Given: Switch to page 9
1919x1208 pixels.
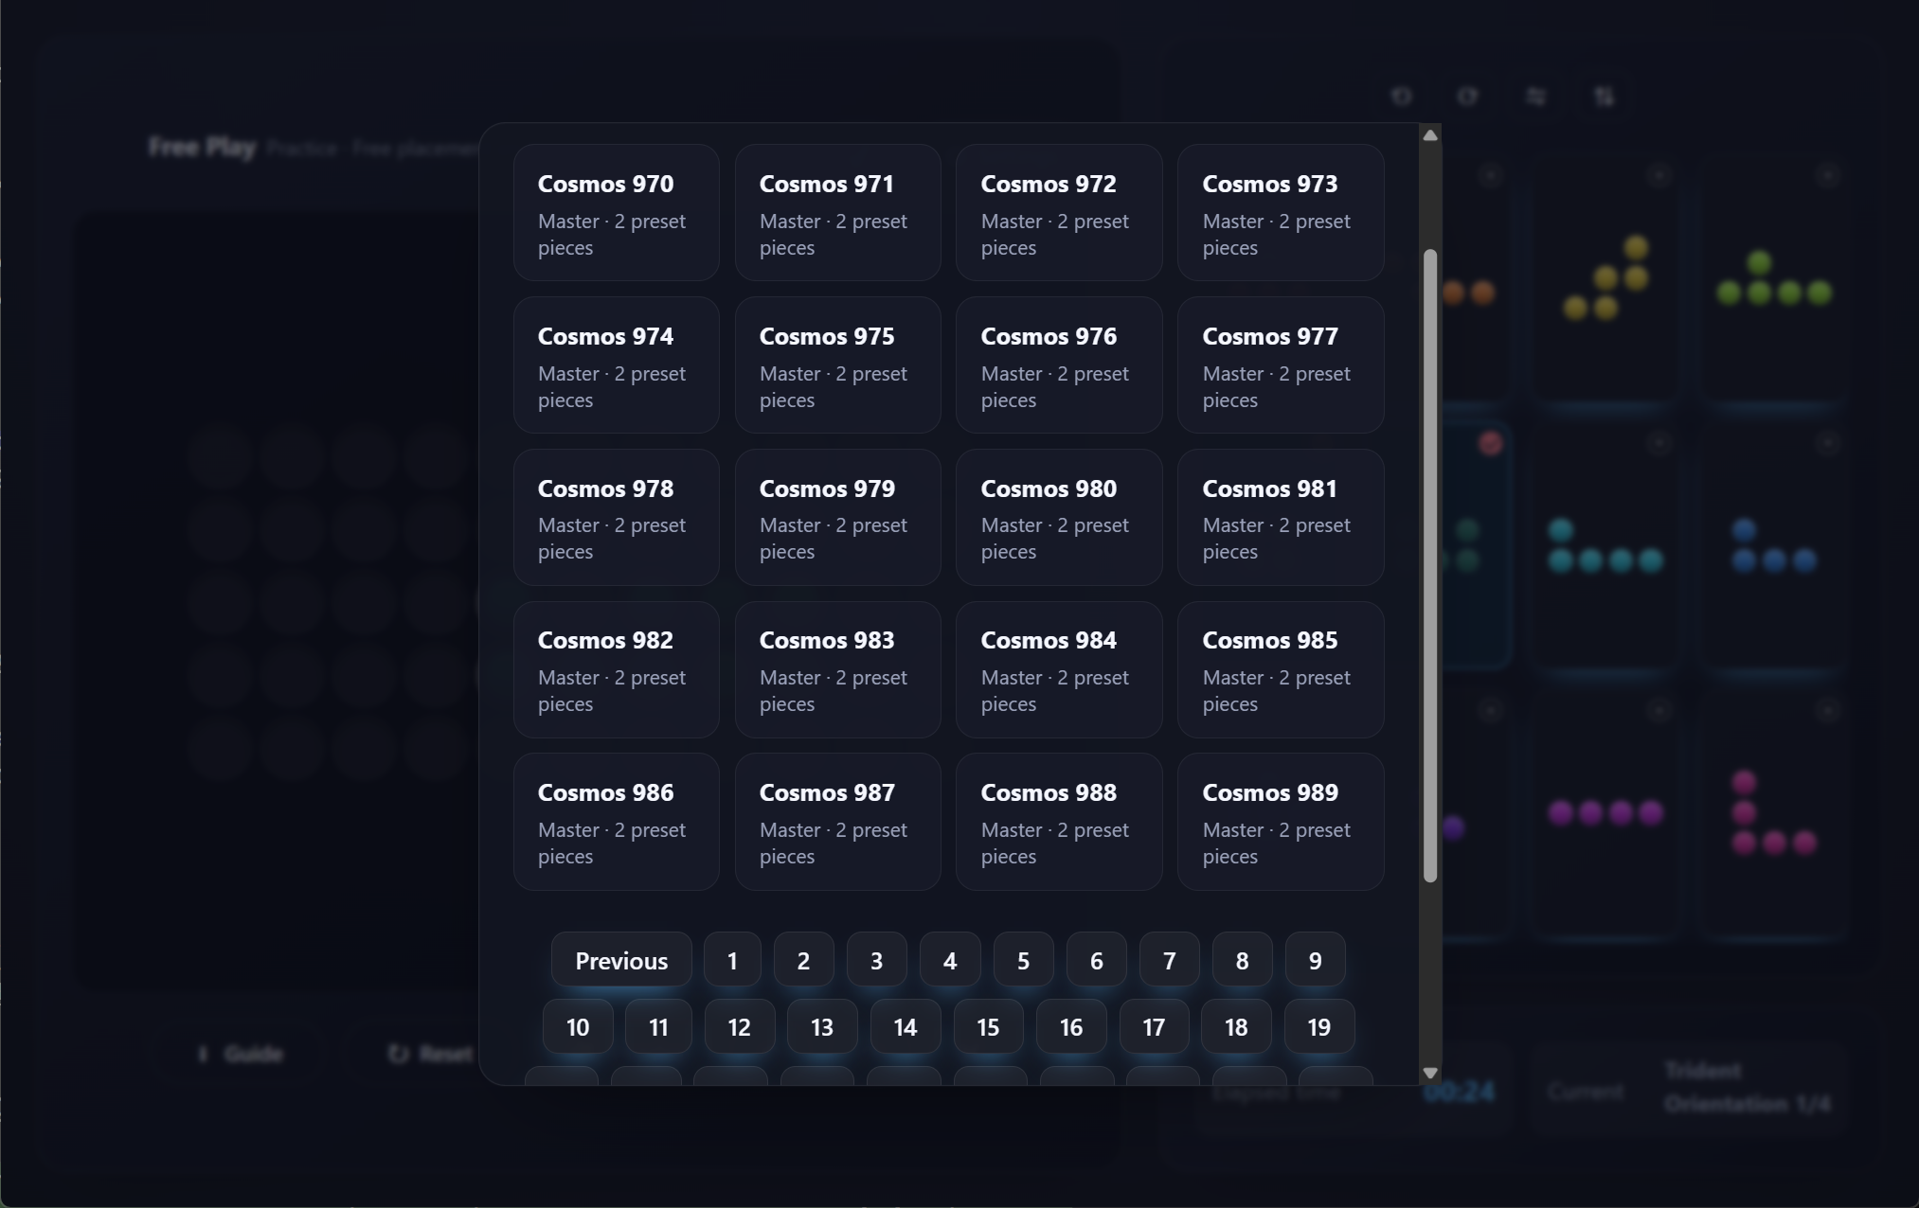Looking at the screenshot, I should [1315, 961].
